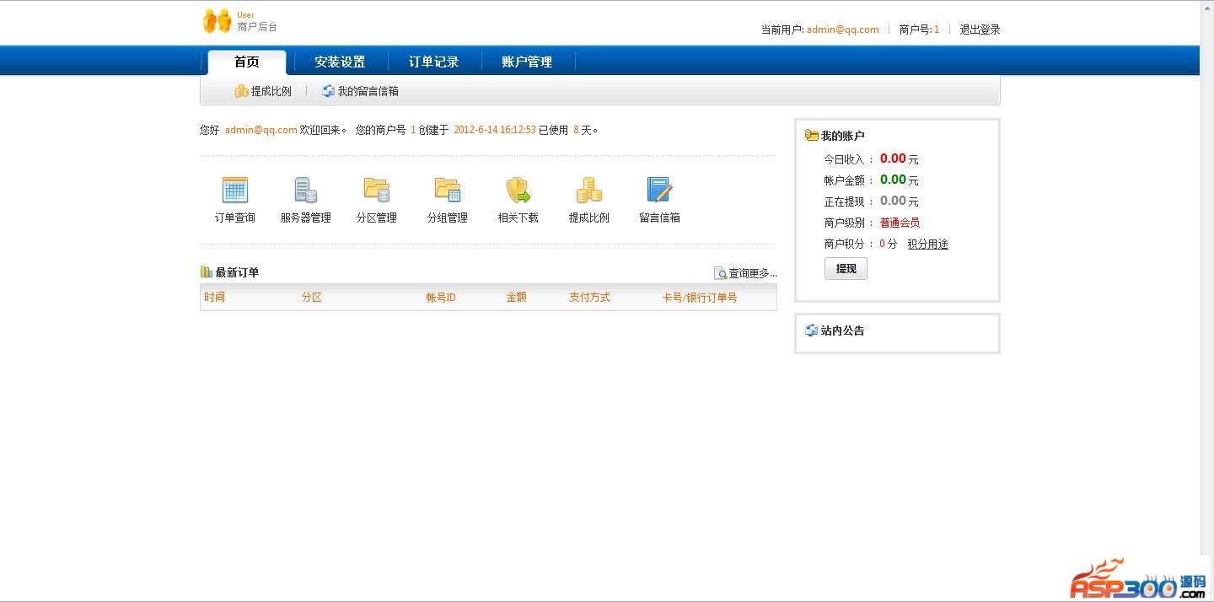
Task: Click the 卡号/银行订单号 column header
Action: point(699,298)
